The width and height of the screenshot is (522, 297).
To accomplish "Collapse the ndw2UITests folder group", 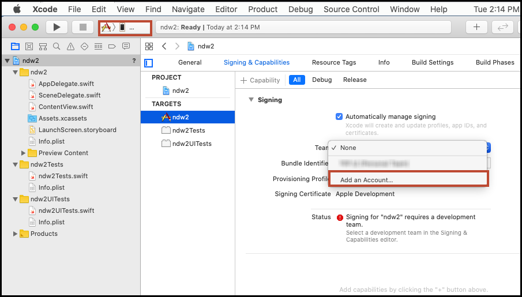I will click(15, 200).
